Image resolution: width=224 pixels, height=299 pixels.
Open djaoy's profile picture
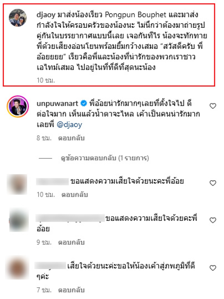[x=18, y=18]
